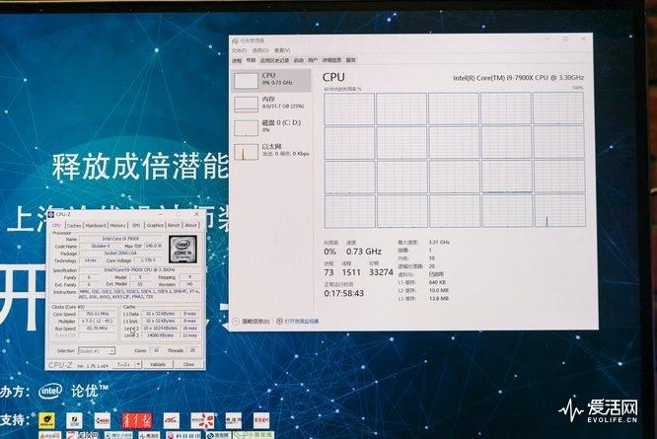657x439 pixels.
Task: Click the 1511 threads value
Action: 351,272
